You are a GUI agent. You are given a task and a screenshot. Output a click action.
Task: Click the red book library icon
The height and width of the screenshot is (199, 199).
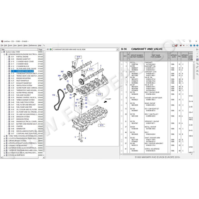click(x=177, y=45)
